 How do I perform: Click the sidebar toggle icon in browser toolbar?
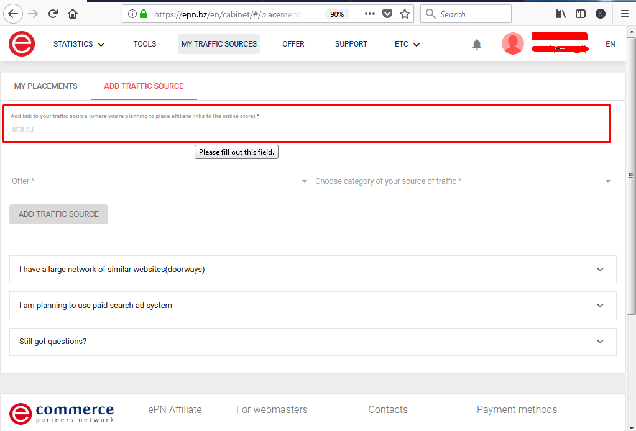(x=580, y=13)
